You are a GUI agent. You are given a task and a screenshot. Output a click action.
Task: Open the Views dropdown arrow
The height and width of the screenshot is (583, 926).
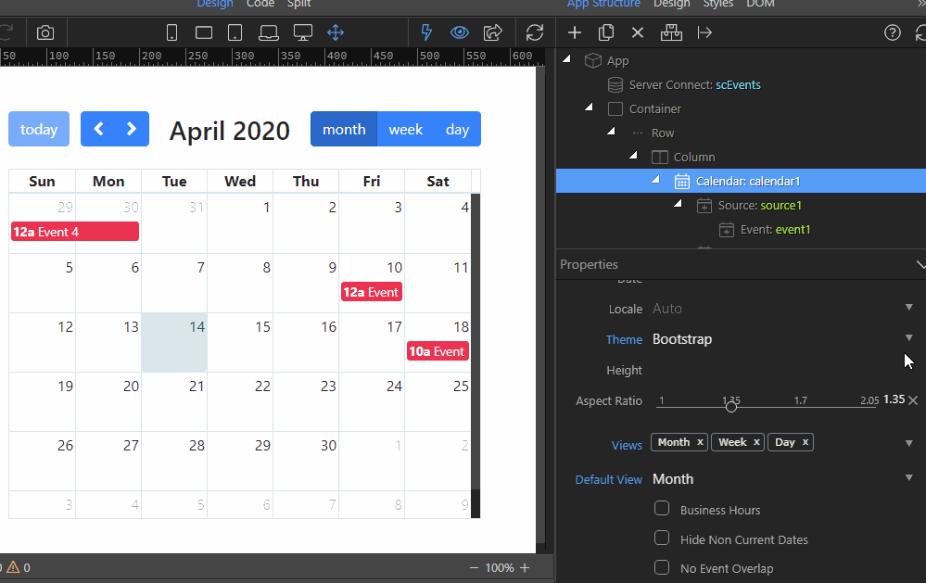pyautogui.click(x=909, y=443)
